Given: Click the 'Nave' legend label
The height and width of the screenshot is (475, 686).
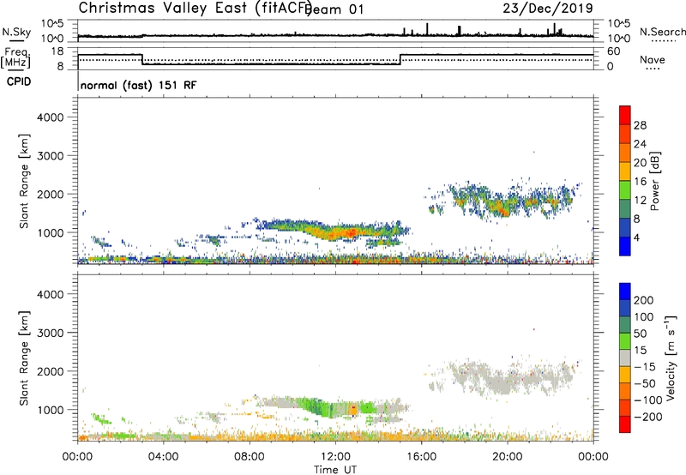Looking at the screenshot, I should click(653, 60).
